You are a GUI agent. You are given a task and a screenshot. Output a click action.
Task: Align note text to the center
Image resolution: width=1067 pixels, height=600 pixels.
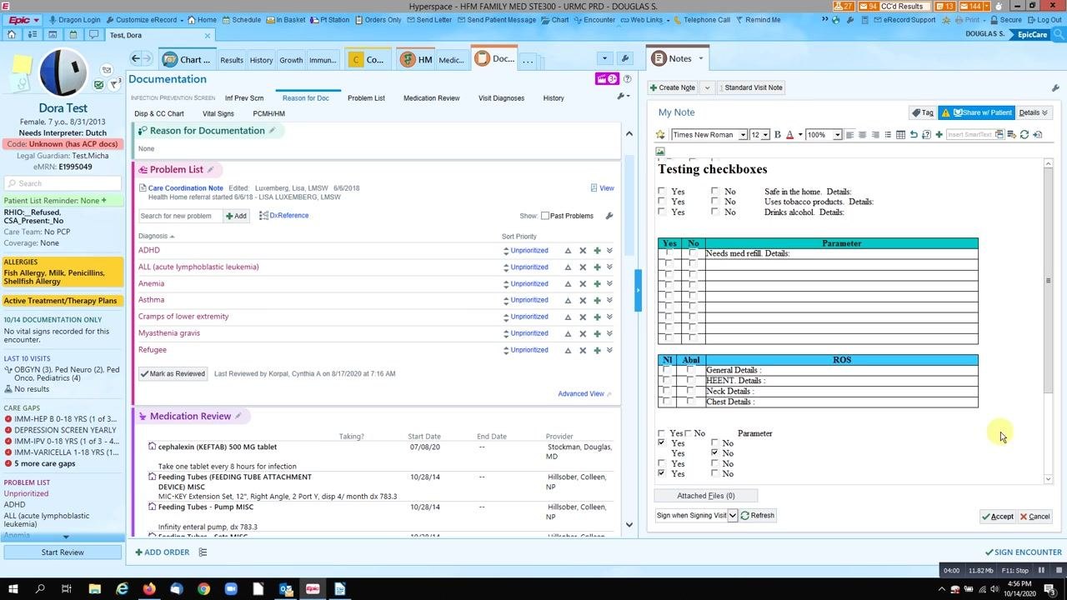click(862, 135)
